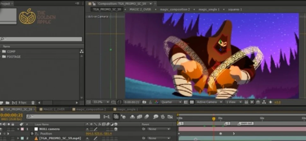This screenshot has width=306, height=141.
Task: Expand the TGA_PROMO_SC_59.mp4 layer twirl
Action: (18, 138)
